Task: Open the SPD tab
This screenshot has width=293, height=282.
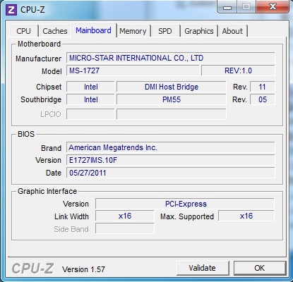Action: tap(165, 31)
